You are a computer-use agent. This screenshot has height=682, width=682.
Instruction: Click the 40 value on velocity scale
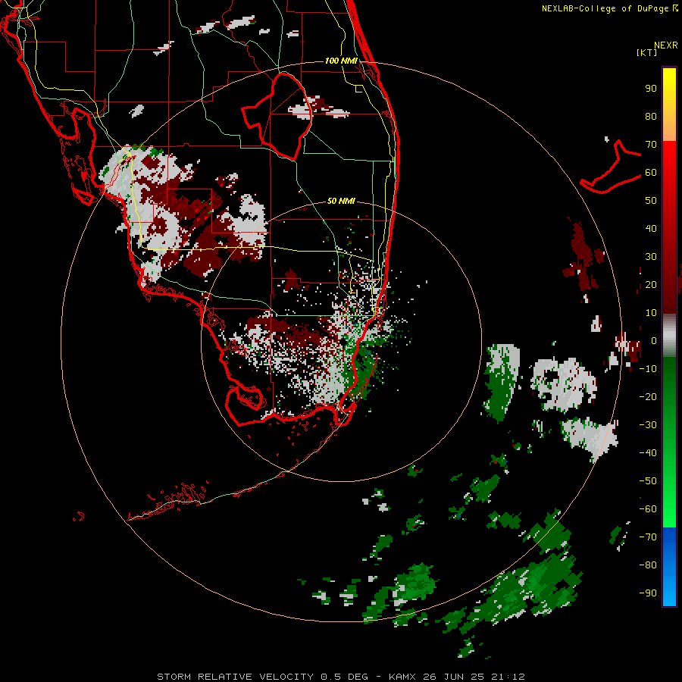point(651,229)
